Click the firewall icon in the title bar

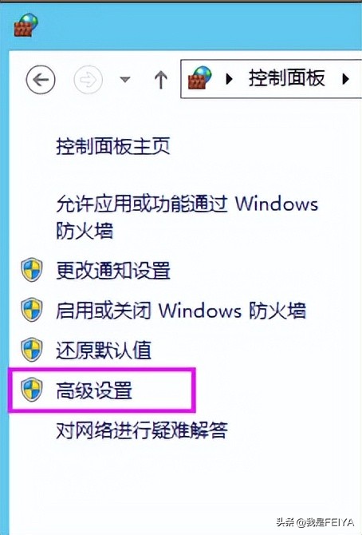pyautogui.click(x=26, y=25)
